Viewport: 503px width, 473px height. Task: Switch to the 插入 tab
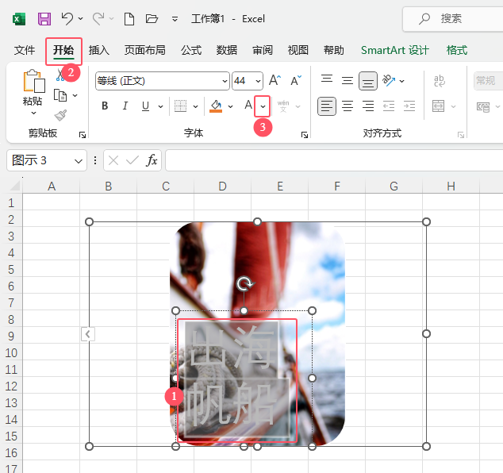(x=99, y=50)
